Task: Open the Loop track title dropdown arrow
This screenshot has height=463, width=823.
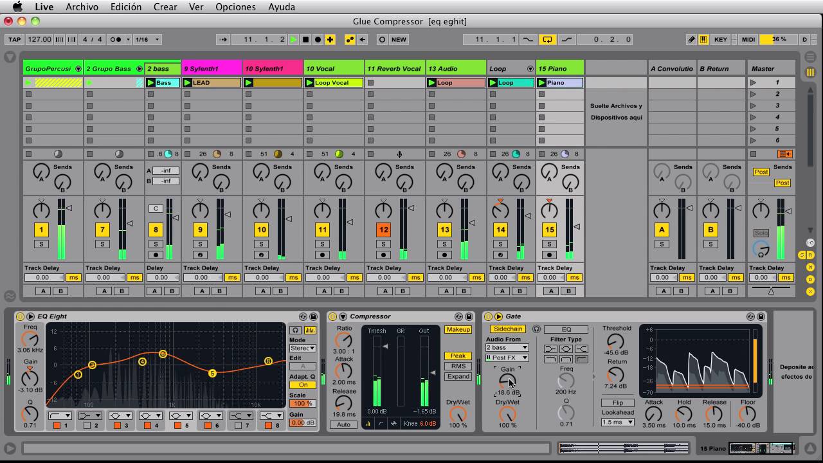Action: point(530,69)
